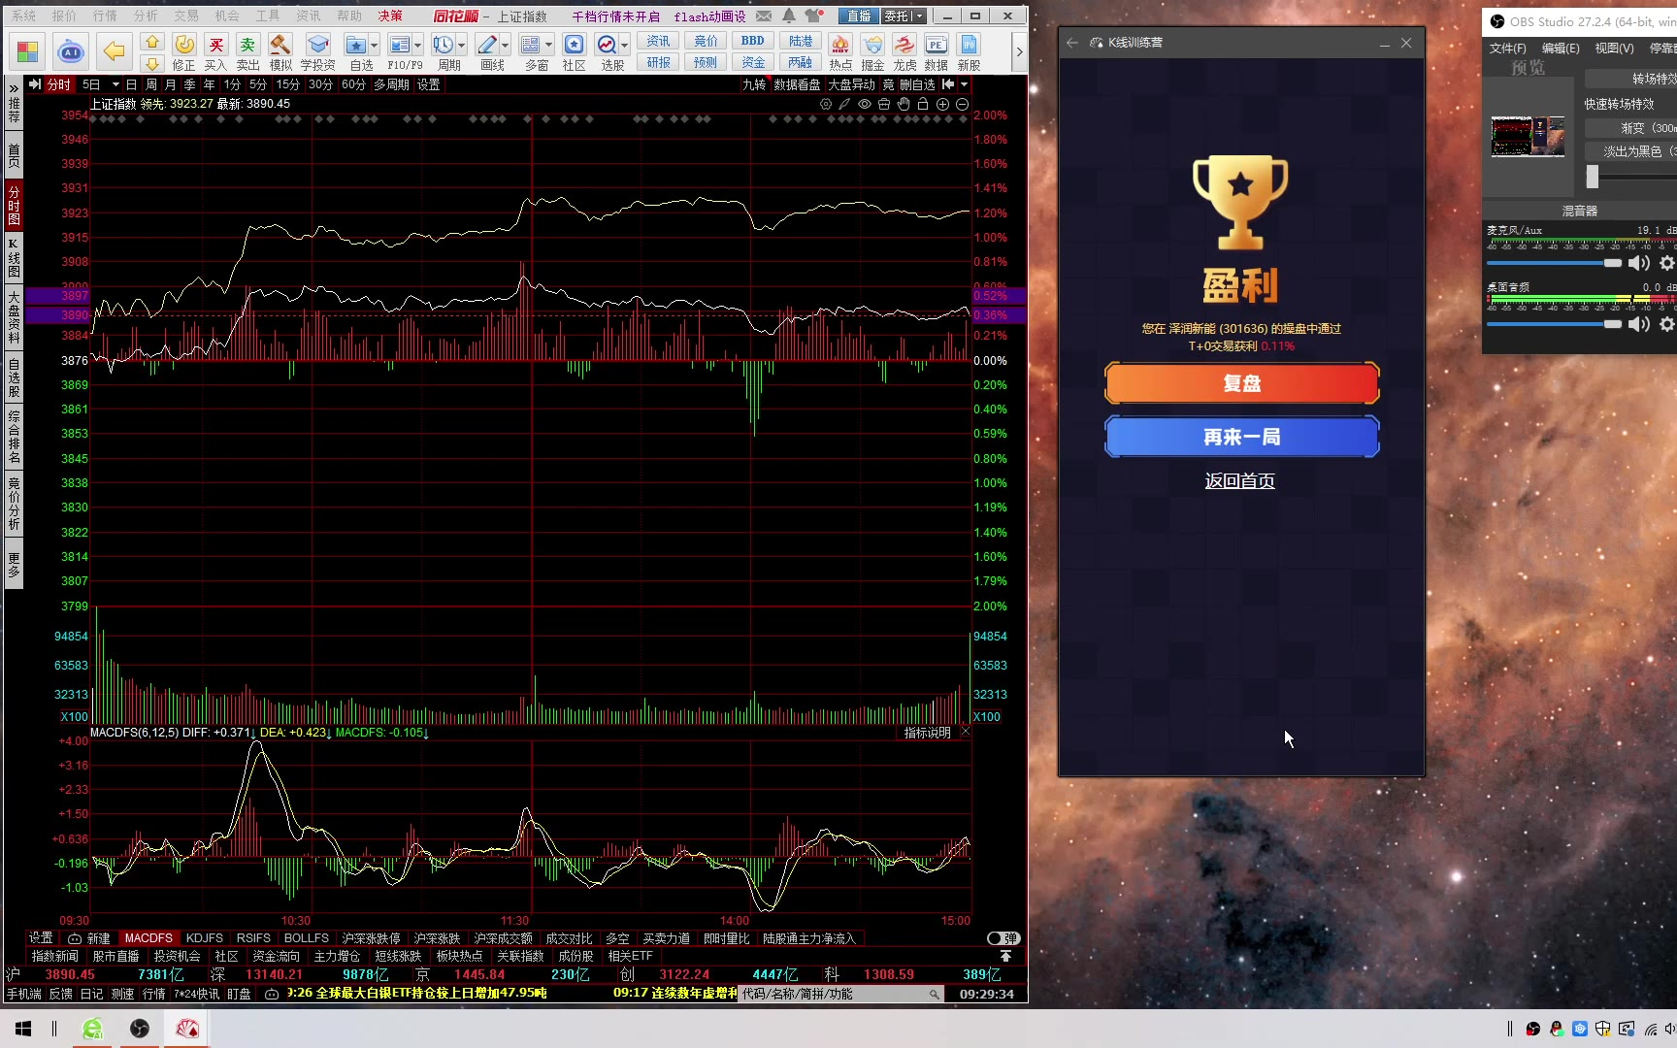Toggle the 弹 switch below chart
This screenshot has width=1677, height=1048.
[1003, 938]
